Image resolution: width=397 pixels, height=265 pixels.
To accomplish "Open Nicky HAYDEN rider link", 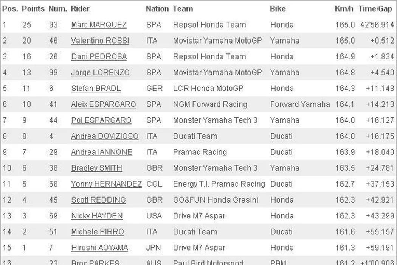I will pyautogui.click(x=97, y=216).
